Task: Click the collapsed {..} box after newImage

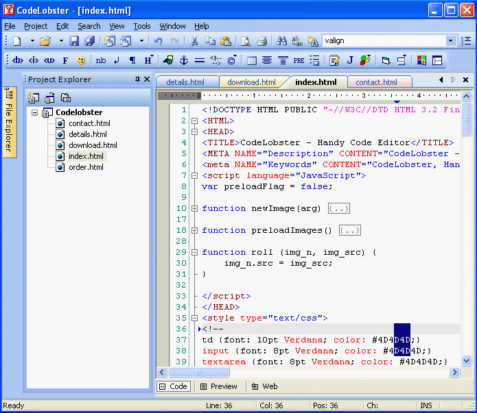Action: (338, 209)
